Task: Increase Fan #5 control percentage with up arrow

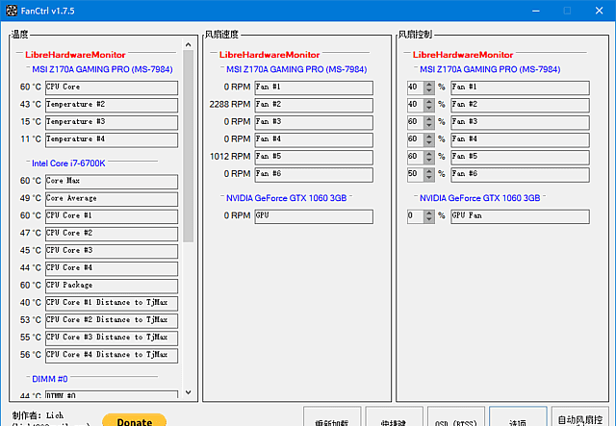Action: 429,154
